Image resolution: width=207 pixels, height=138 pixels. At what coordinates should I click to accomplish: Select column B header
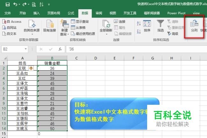tap(52, 58)
